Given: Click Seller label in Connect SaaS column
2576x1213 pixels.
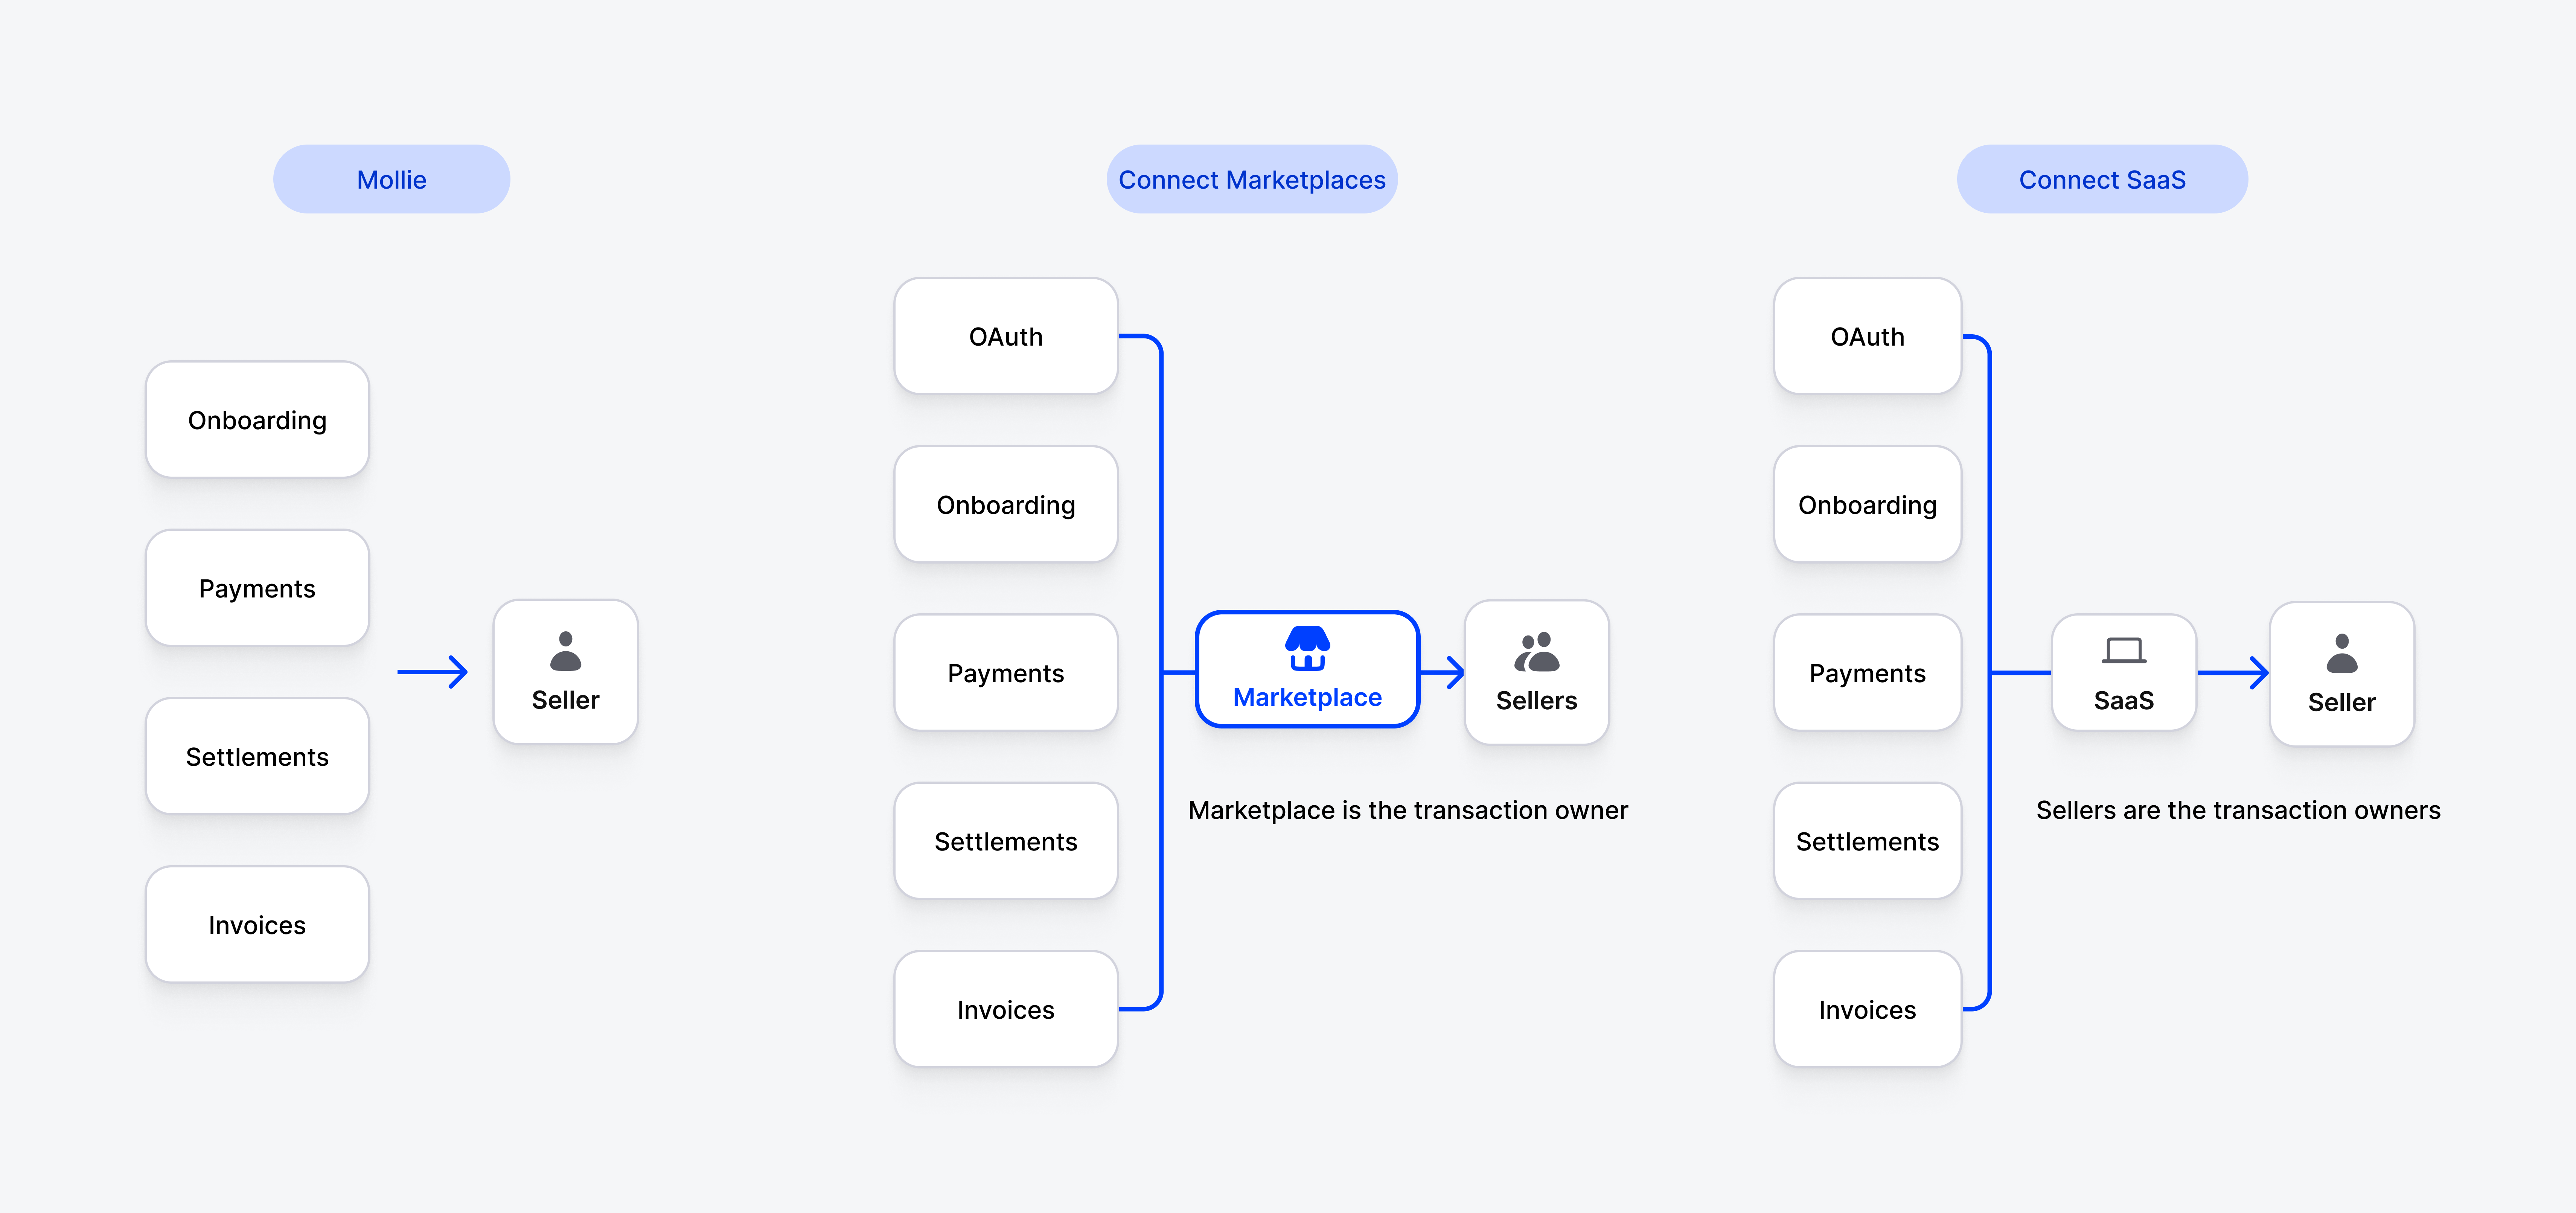Looking at the screenshot, I should tap(2342, 702).
